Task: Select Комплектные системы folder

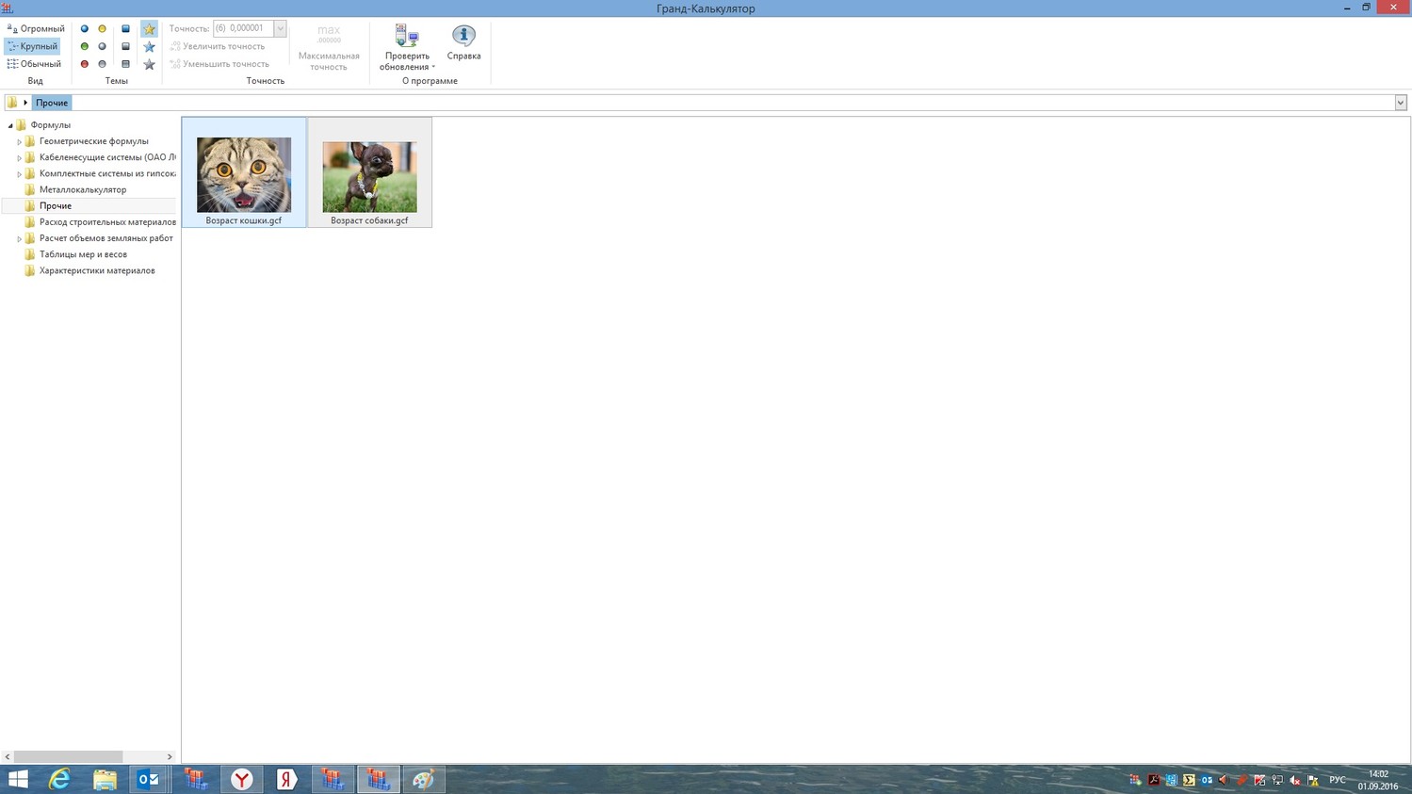Action: click(x=107, y=173)
